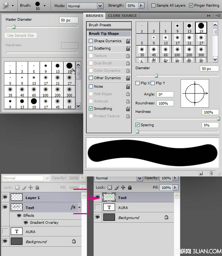Select the Smudge tool icon in options bar
The width and height of the screenshot is (222, 256).
point(6,6)
